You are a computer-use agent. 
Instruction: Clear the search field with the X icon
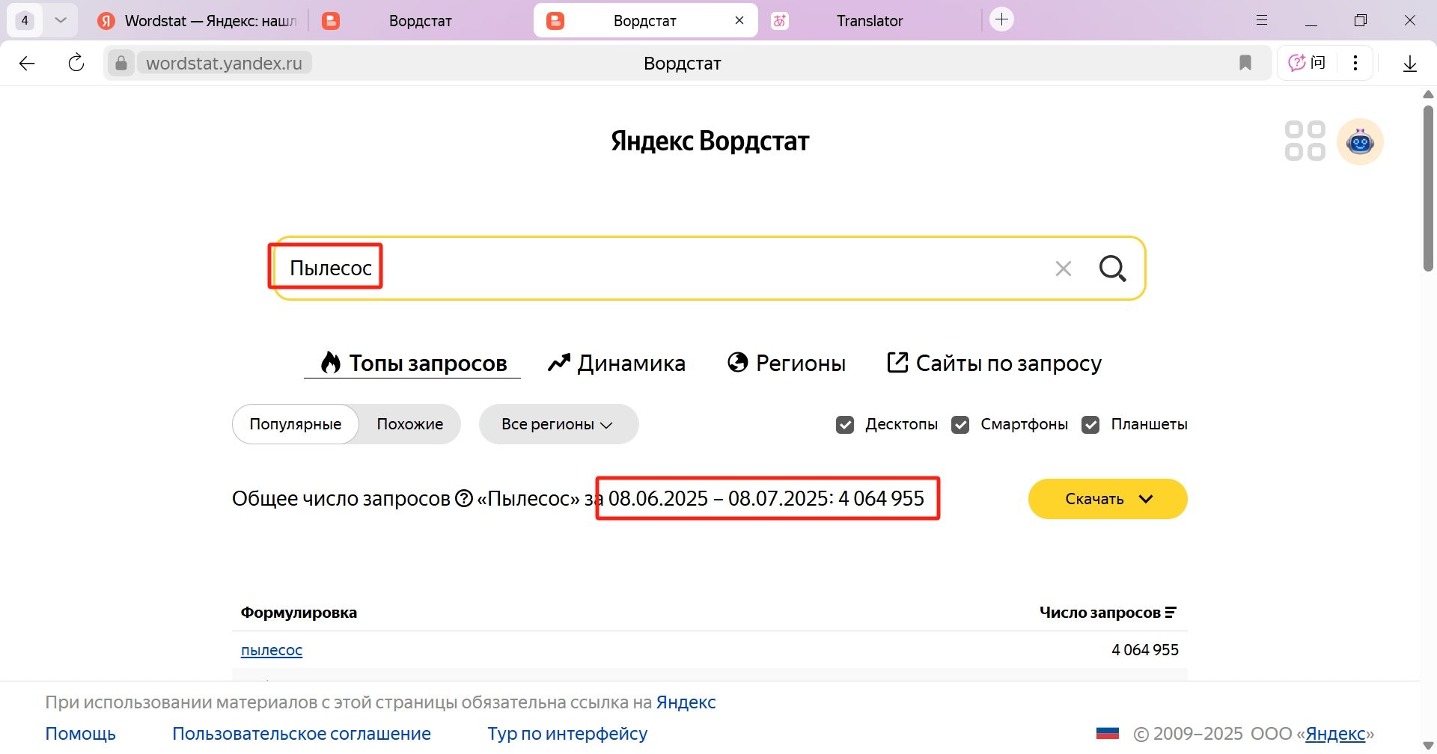(1063, 269)
